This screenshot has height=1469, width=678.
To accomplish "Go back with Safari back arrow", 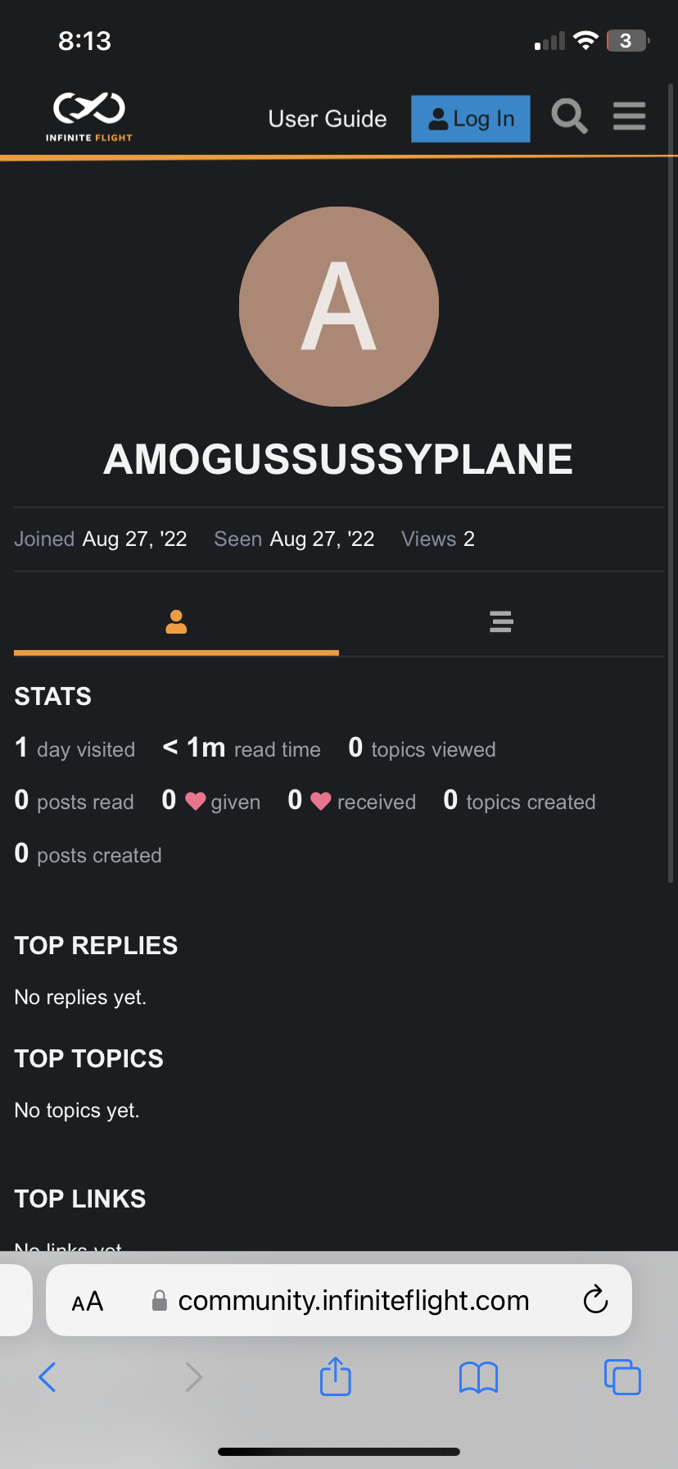I will pyautogui.click(x=47, y=1377).
